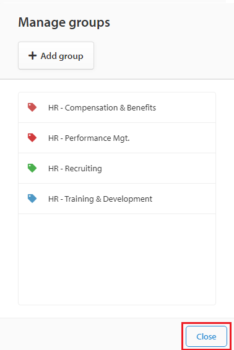Click blank space in Training & Development row
Viewport: 234px width, 350px height.
[184, 199]
